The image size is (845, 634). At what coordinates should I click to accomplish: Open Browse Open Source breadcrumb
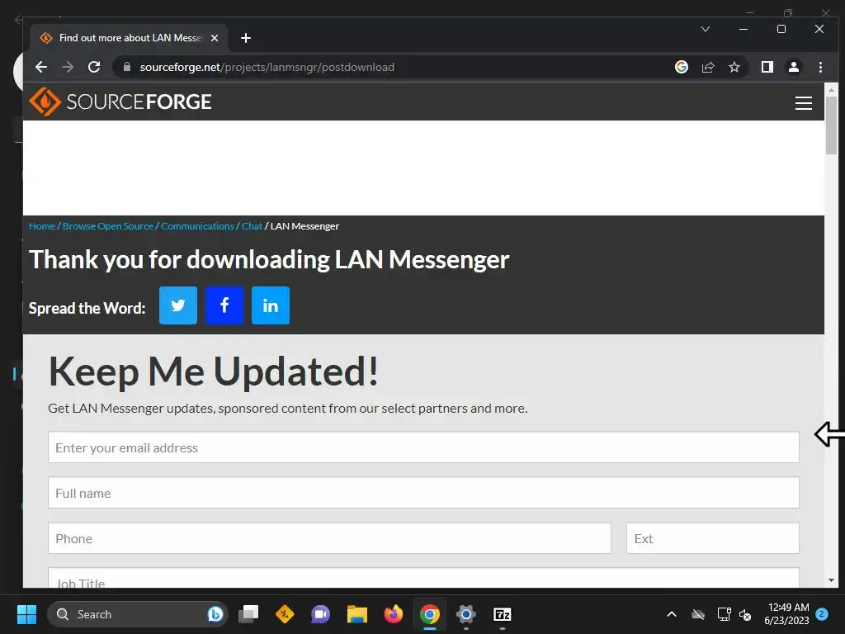pos(108,226)
